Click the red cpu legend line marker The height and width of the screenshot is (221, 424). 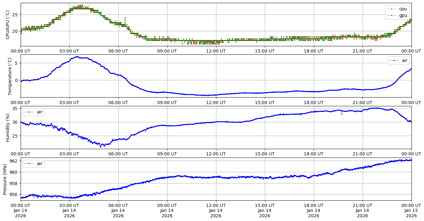(391, 9)
